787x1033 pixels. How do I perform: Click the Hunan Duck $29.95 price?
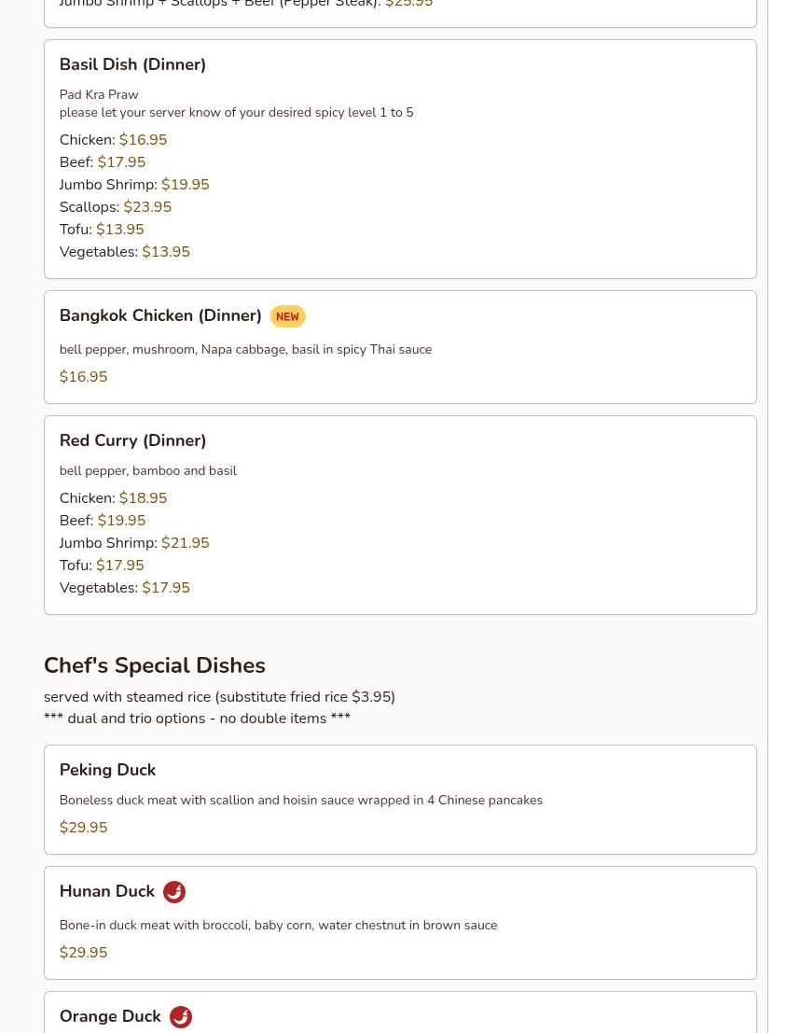tap(83, 953)
